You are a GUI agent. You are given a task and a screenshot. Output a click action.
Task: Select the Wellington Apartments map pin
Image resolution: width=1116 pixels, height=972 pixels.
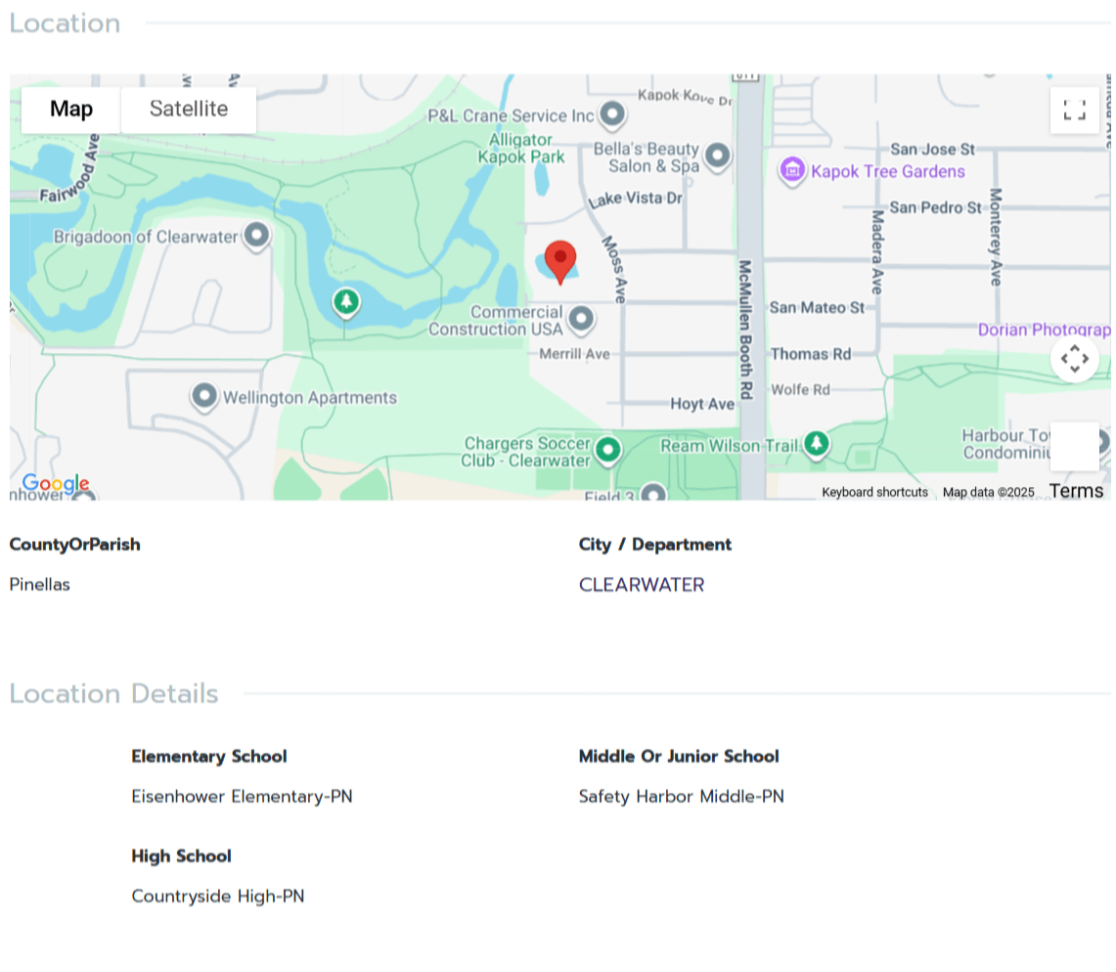click(x=204, y=397)
